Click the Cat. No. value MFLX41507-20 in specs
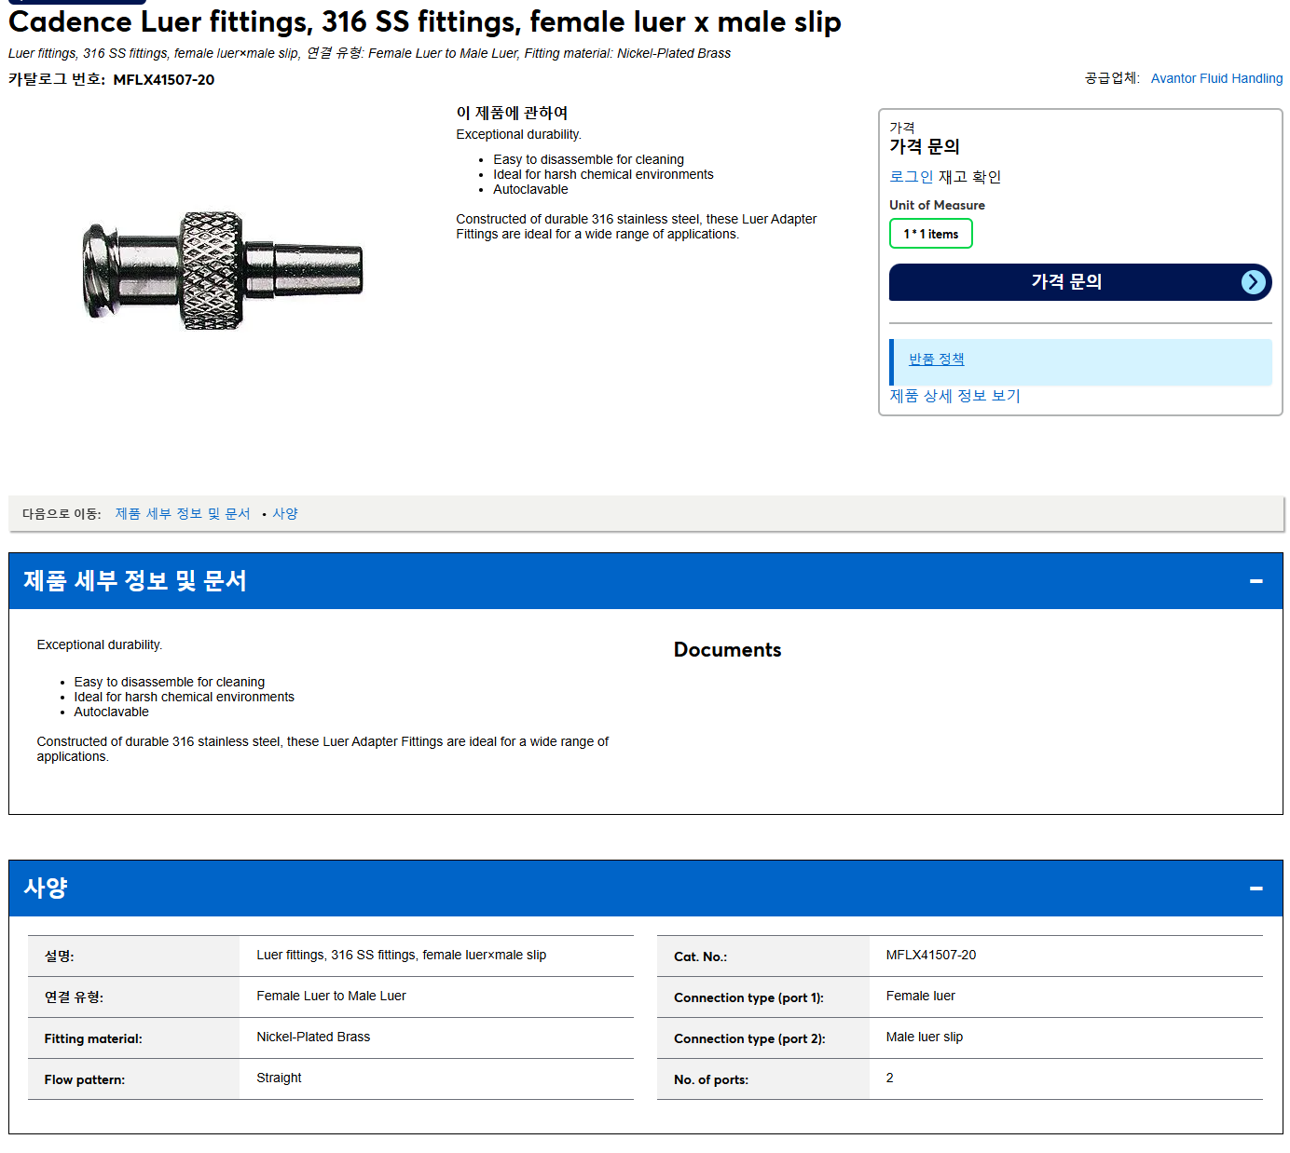 (931, 955)
